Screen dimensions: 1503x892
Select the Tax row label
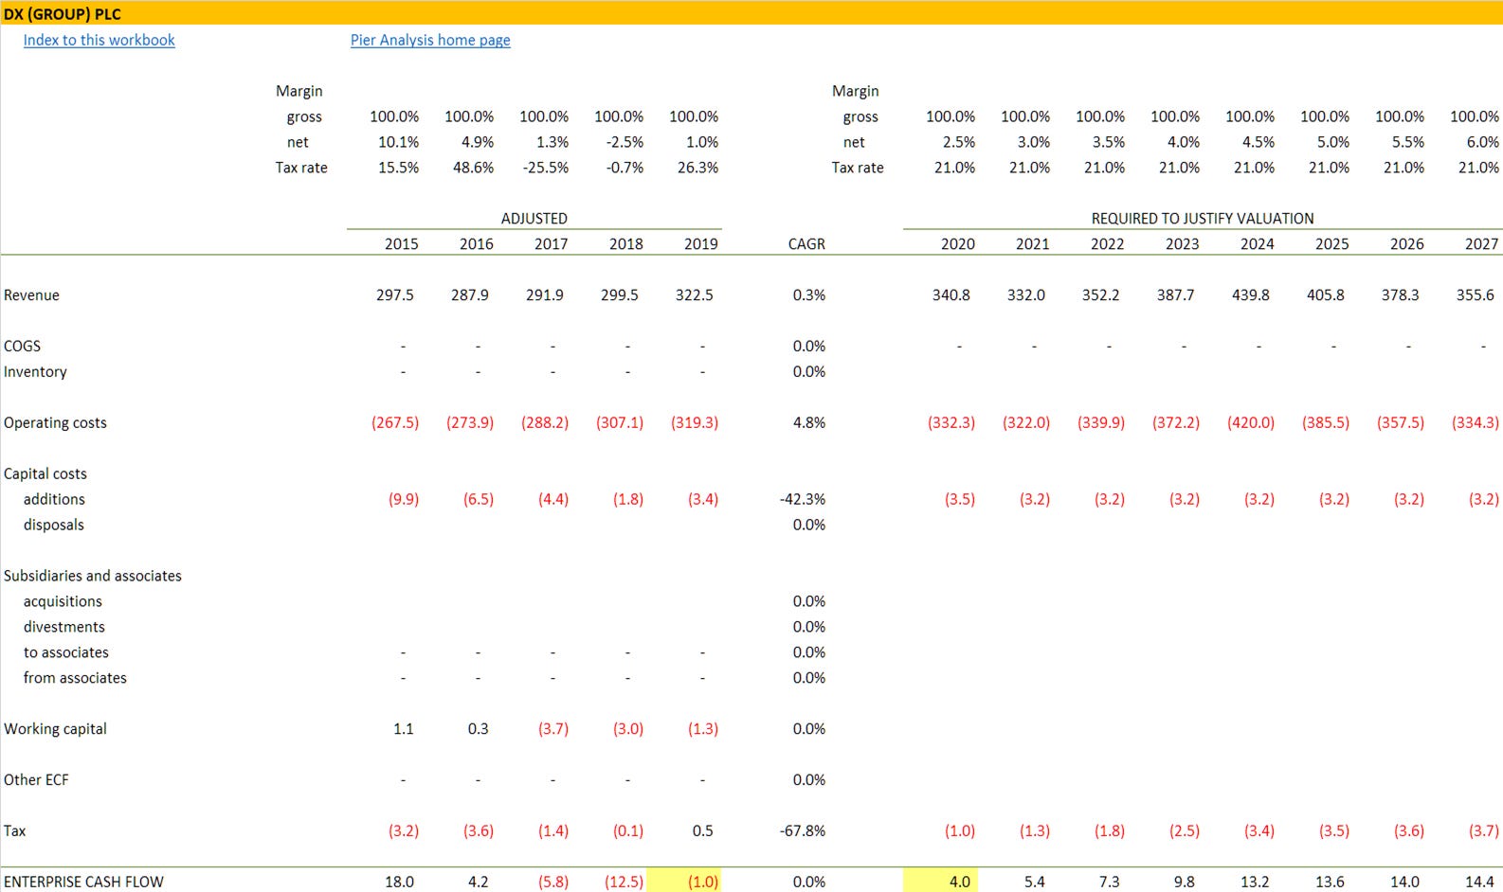pos(14,831)
